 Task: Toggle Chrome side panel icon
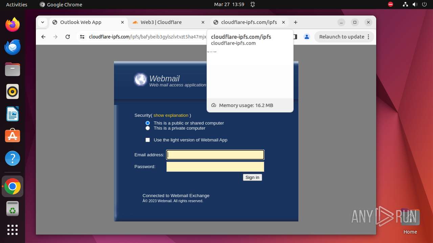[x=295, y=37]
